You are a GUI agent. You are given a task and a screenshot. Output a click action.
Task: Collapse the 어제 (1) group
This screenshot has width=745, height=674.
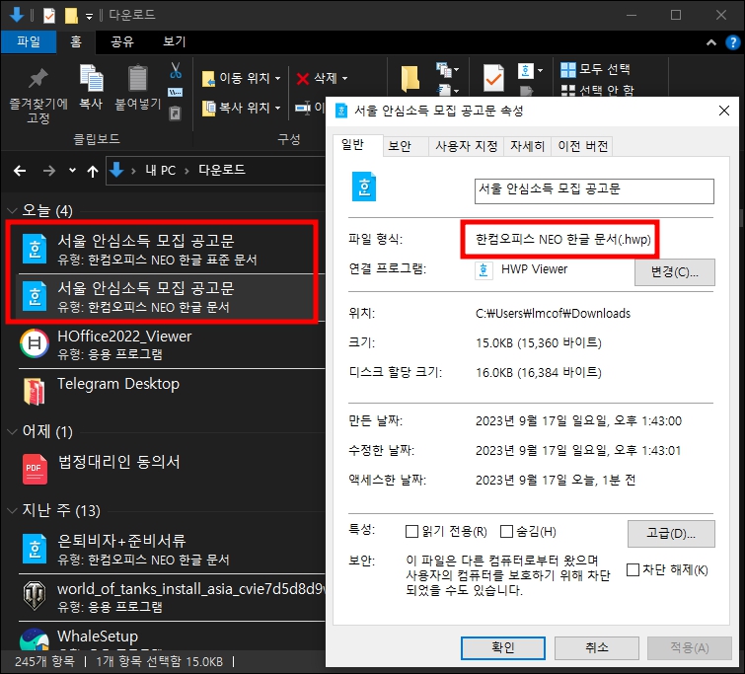12,432
